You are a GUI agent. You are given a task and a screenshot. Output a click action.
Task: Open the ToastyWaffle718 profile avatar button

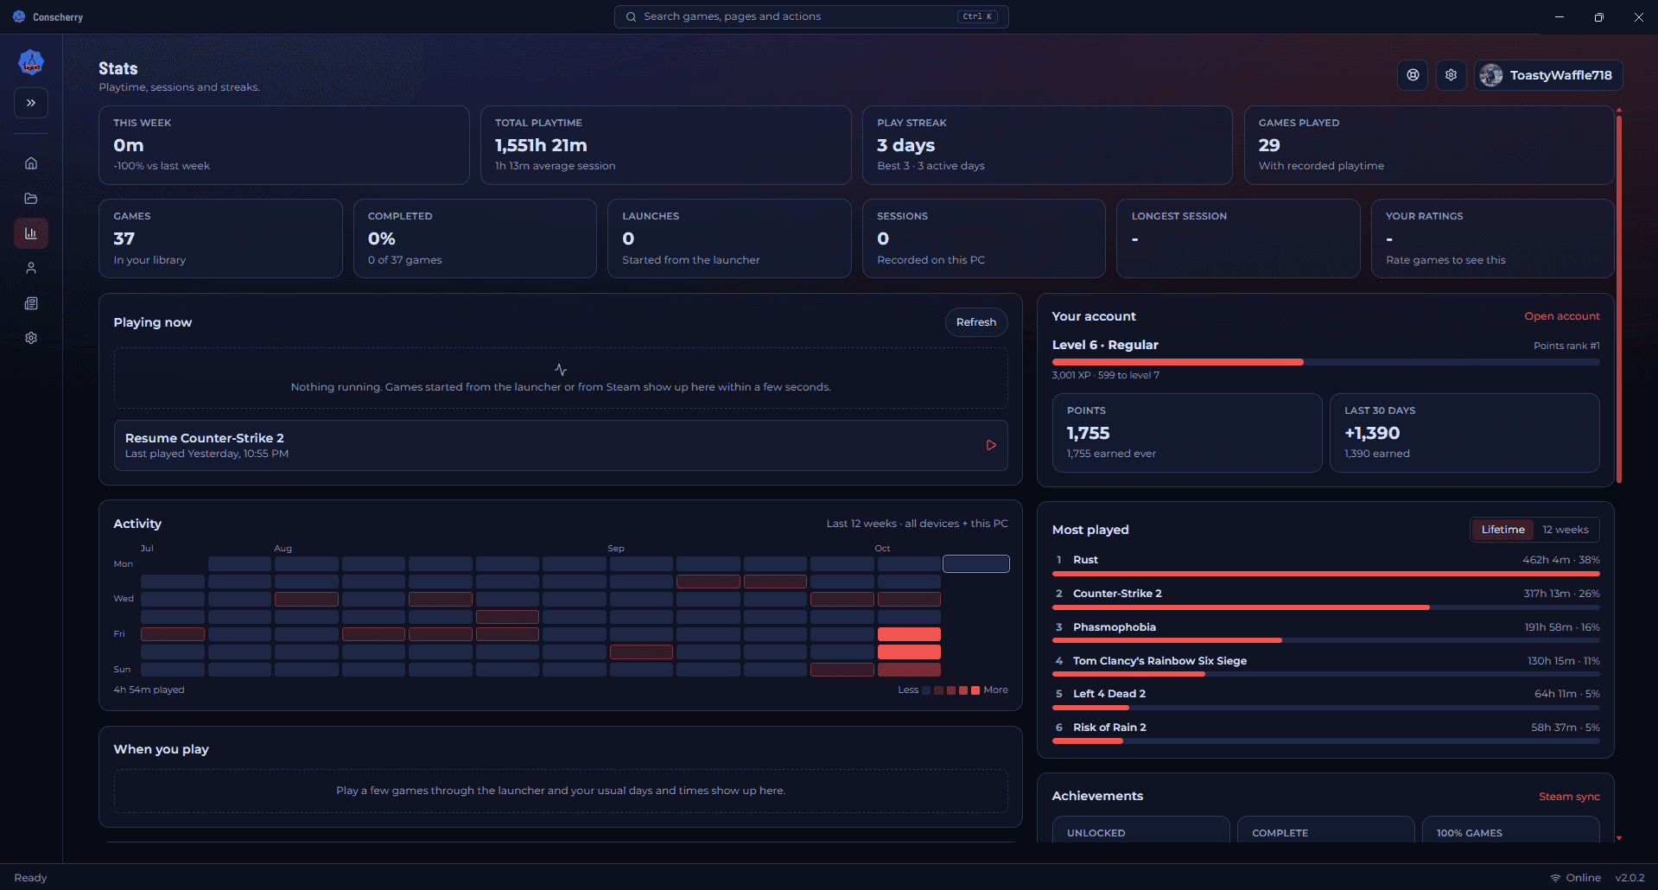[x=1548, y=75]
